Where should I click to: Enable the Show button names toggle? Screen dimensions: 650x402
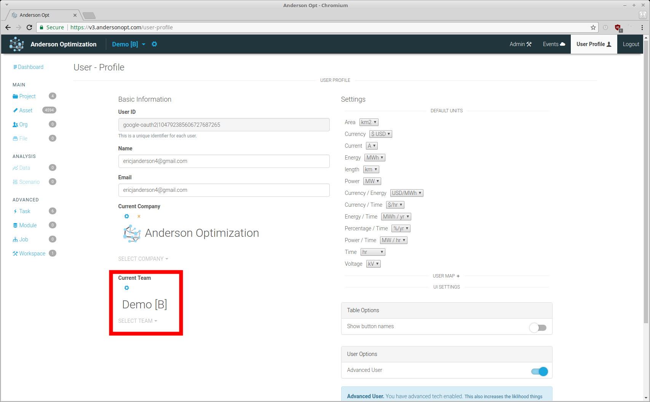point(538,327)
